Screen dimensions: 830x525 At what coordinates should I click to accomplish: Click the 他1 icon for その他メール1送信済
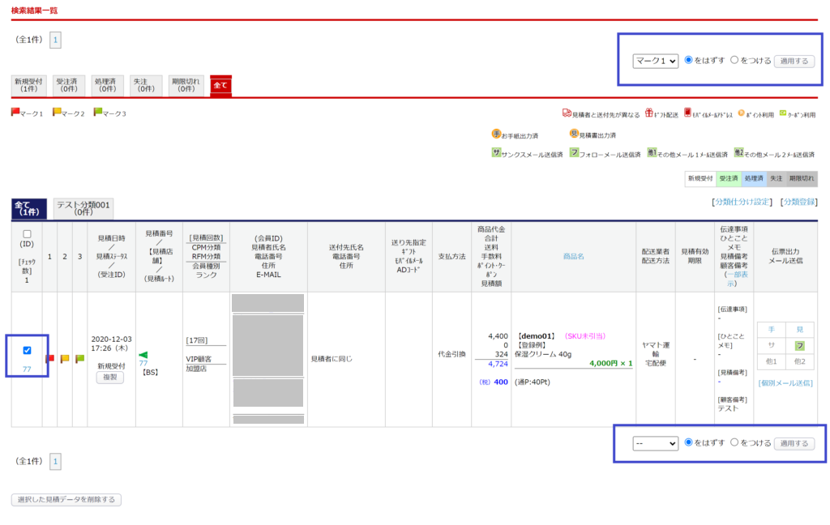(652, 153)
